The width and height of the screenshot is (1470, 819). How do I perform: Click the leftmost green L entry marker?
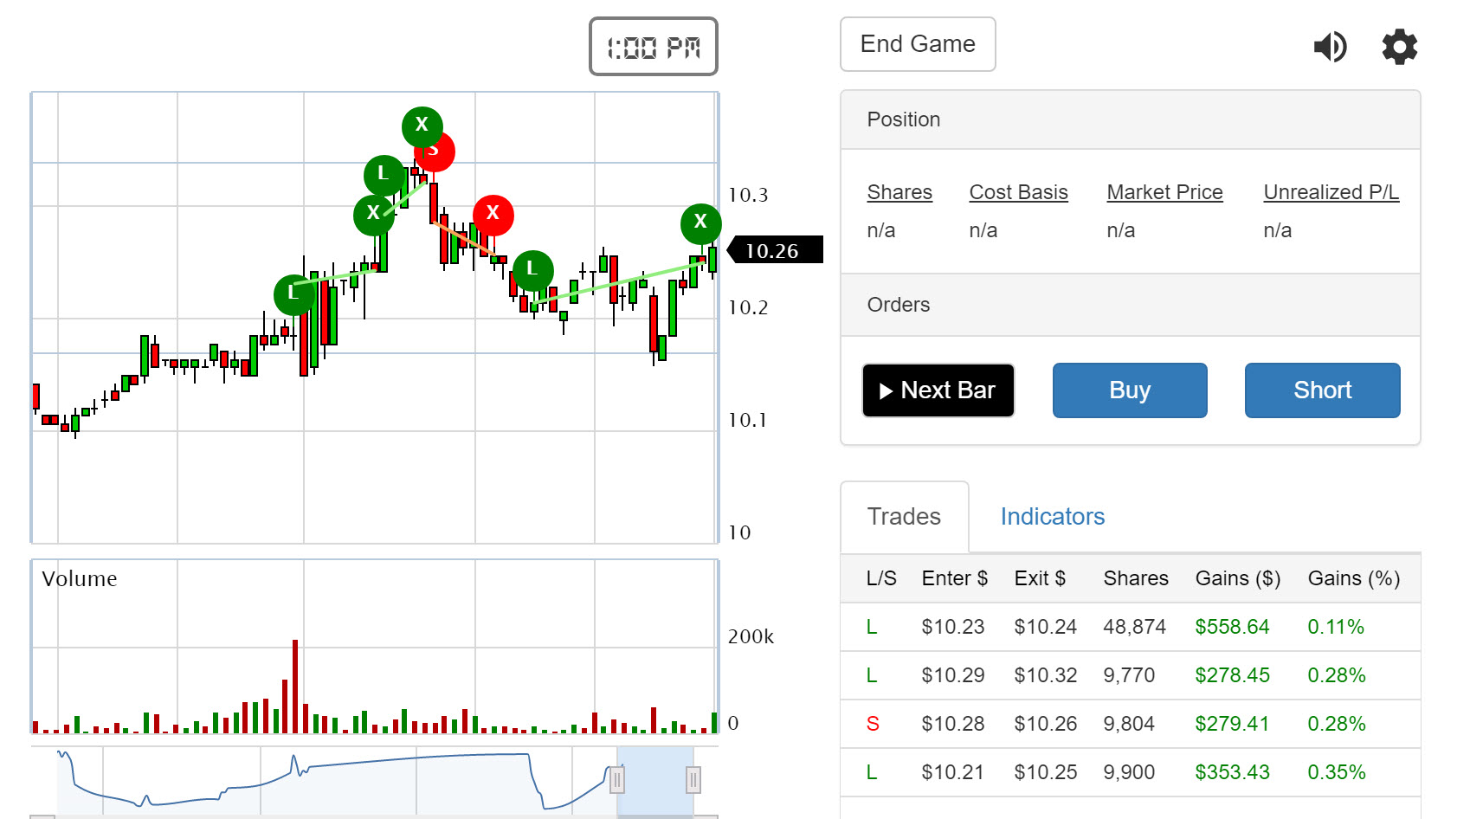(293, 294)
